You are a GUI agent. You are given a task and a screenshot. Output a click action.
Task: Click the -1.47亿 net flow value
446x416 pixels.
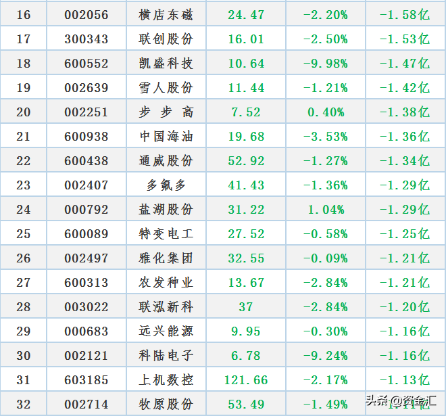[405, 64]
